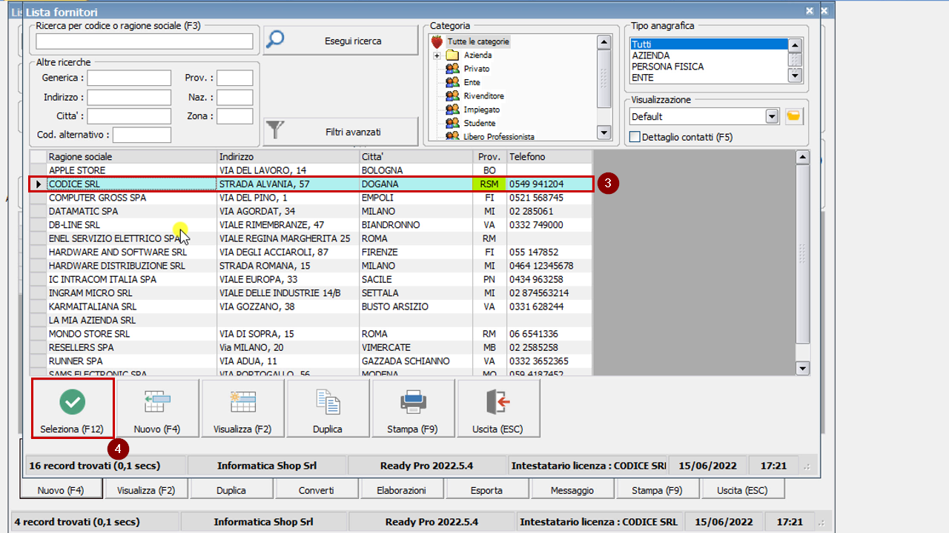This screenshot has height=533, width=949.
Task: Select the MONDO STORE SRL row
Action: (311, 334)
